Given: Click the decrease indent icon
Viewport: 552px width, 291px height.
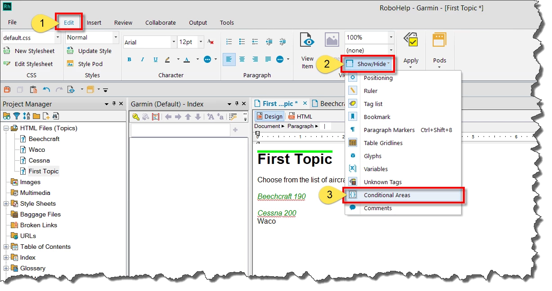Looking at the screenshot, I should coord(269,42).
